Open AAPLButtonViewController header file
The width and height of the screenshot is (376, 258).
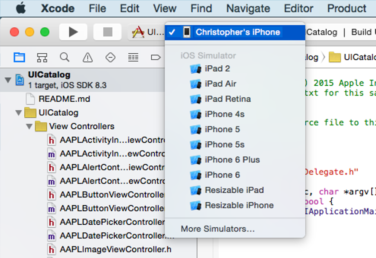pos(106,194)
